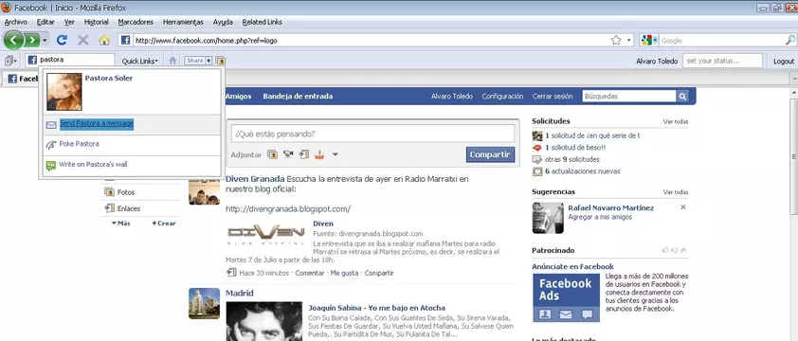
Task: Open Pastora Soler's profile thumbnail
Action: coord(64,92)
